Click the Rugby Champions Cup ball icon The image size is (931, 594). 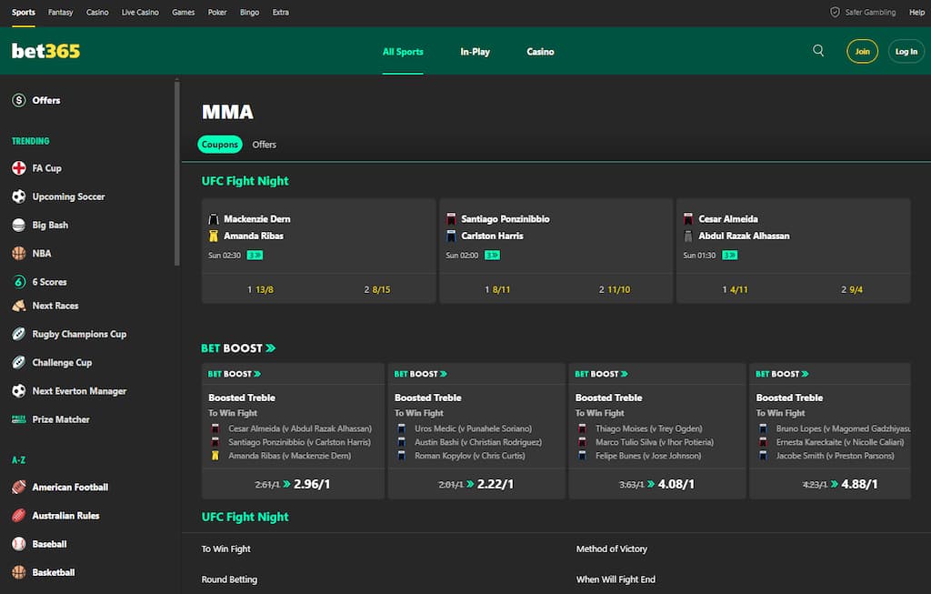pos(19,334)
